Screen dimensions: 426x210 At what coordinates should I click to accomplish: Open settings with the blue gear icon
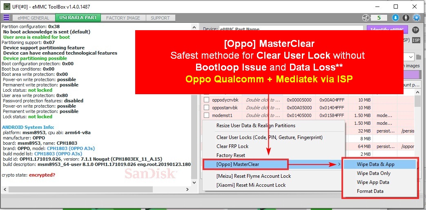coord(416,18)
